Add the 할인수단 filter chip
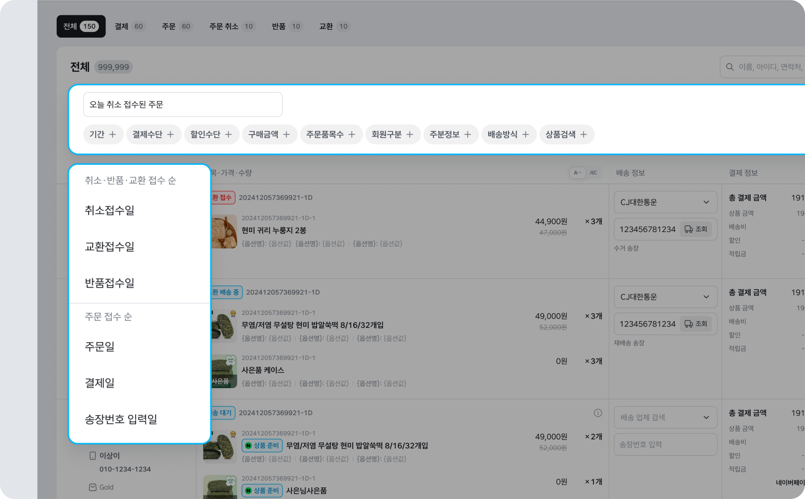 tap(212, 134)
